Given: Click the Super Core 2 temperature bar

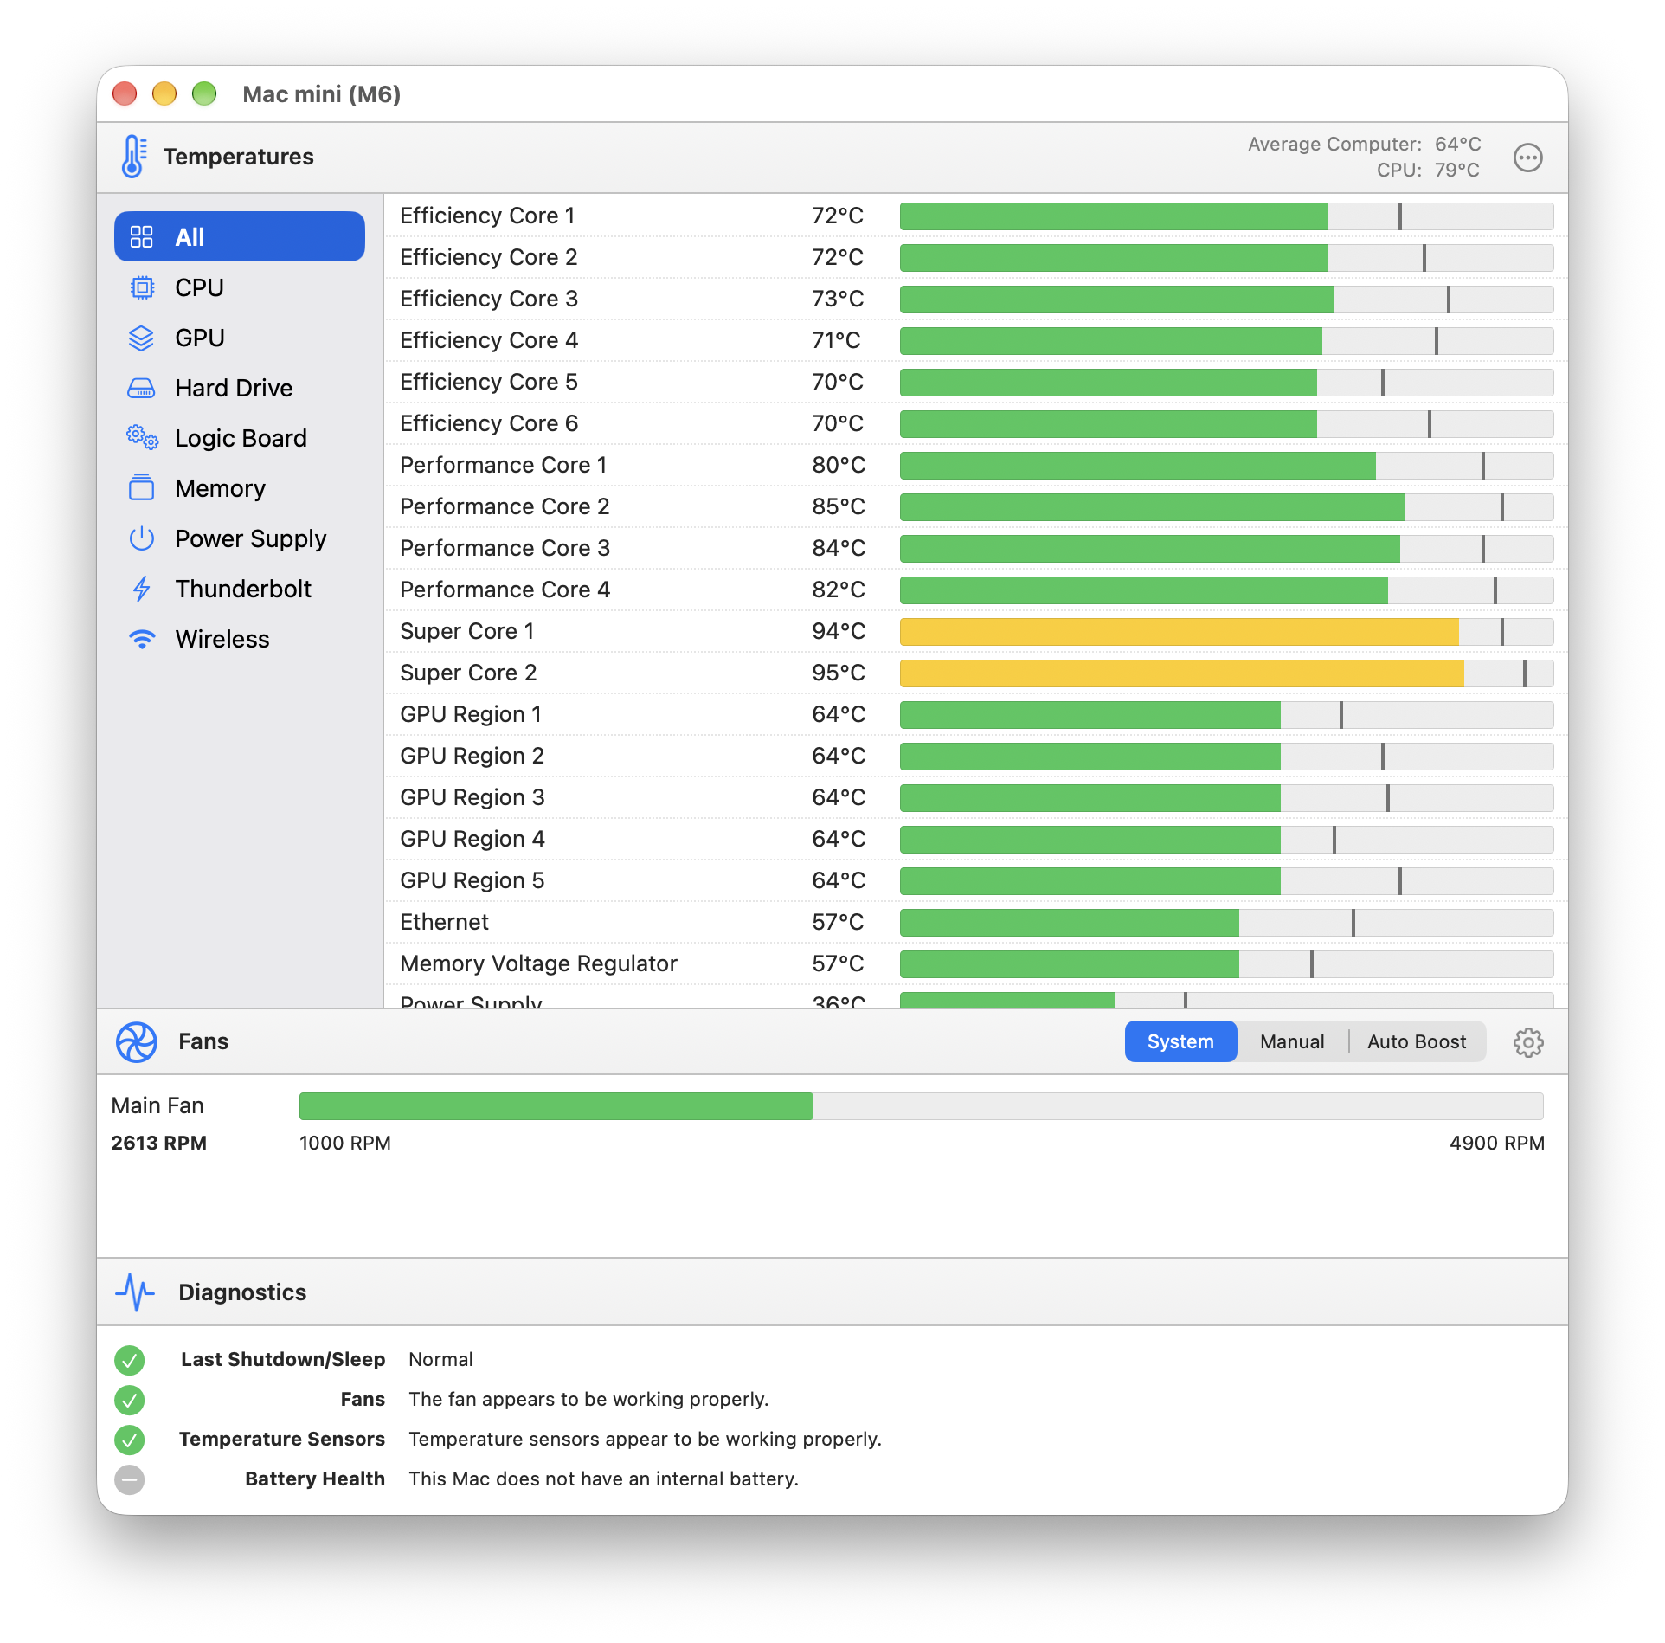Looking at the screenshot, I should [x=1226, y=673].
